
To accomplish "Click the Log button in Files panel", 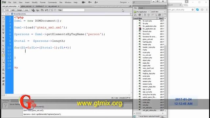I will [163, 117].
